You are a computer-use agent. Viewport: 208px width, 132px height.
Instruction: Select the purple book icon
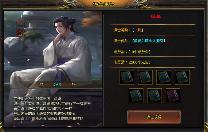173,96
